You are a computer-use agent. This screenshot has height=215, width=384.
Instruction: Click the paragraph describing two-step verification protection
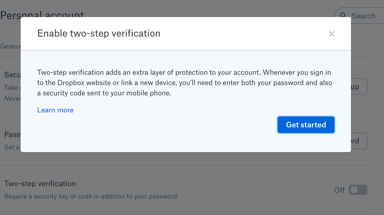[185, 83]
